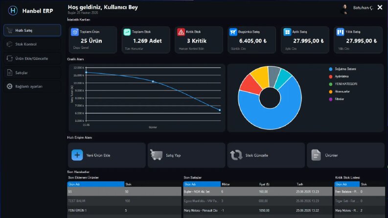The width and height of the screenshot is (388, 218).
Task: Click the Bugünkü Satış cart icon
Action: (233, 32)
